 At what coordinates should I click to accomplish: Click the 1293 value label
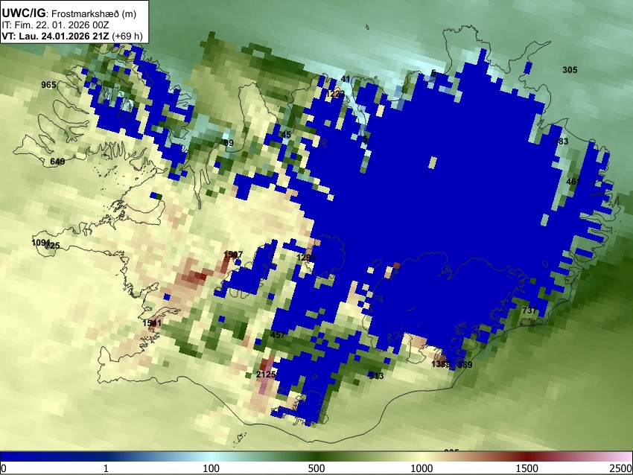[x=306, y=258]
